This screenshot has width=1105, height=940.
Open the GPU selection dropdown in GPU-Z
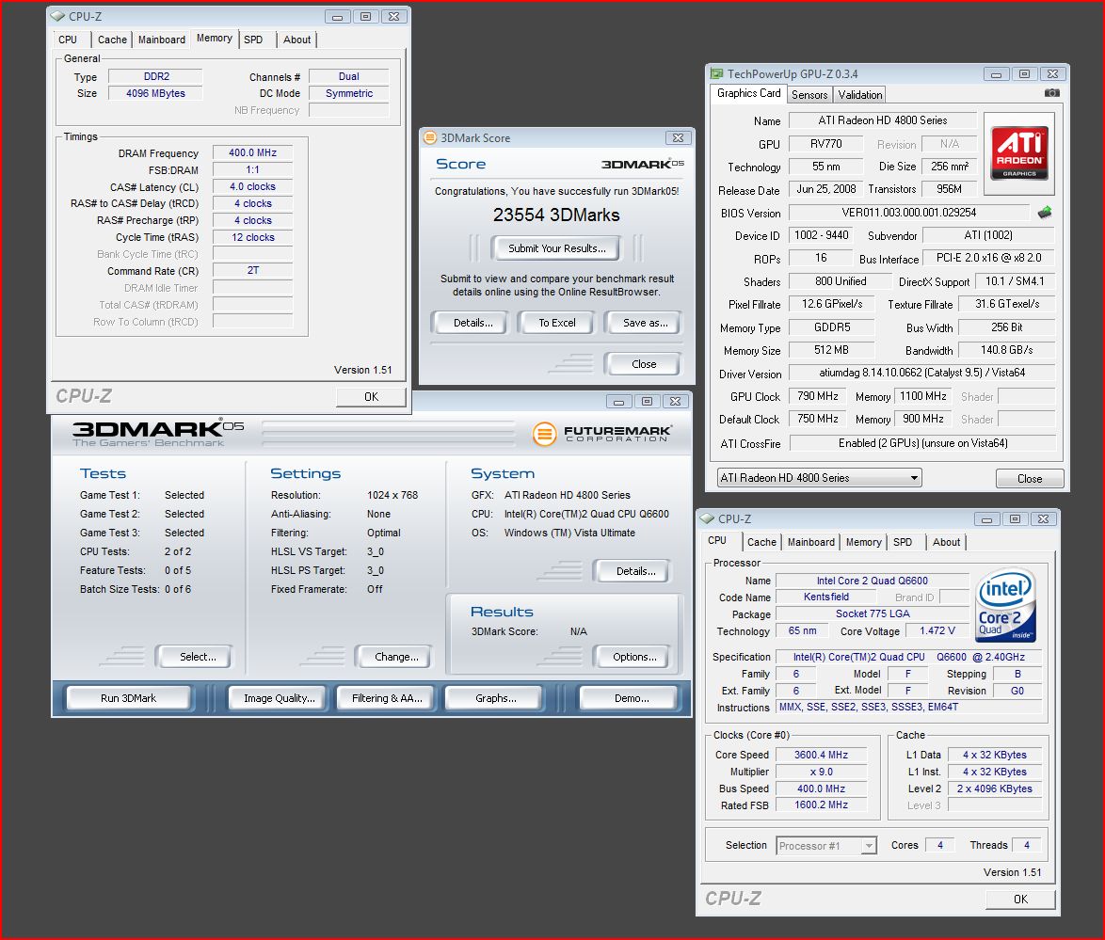(x=820, y=478)
